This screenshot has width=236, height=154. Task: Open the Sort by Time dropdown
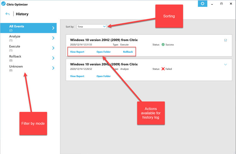tap(92, 27)
